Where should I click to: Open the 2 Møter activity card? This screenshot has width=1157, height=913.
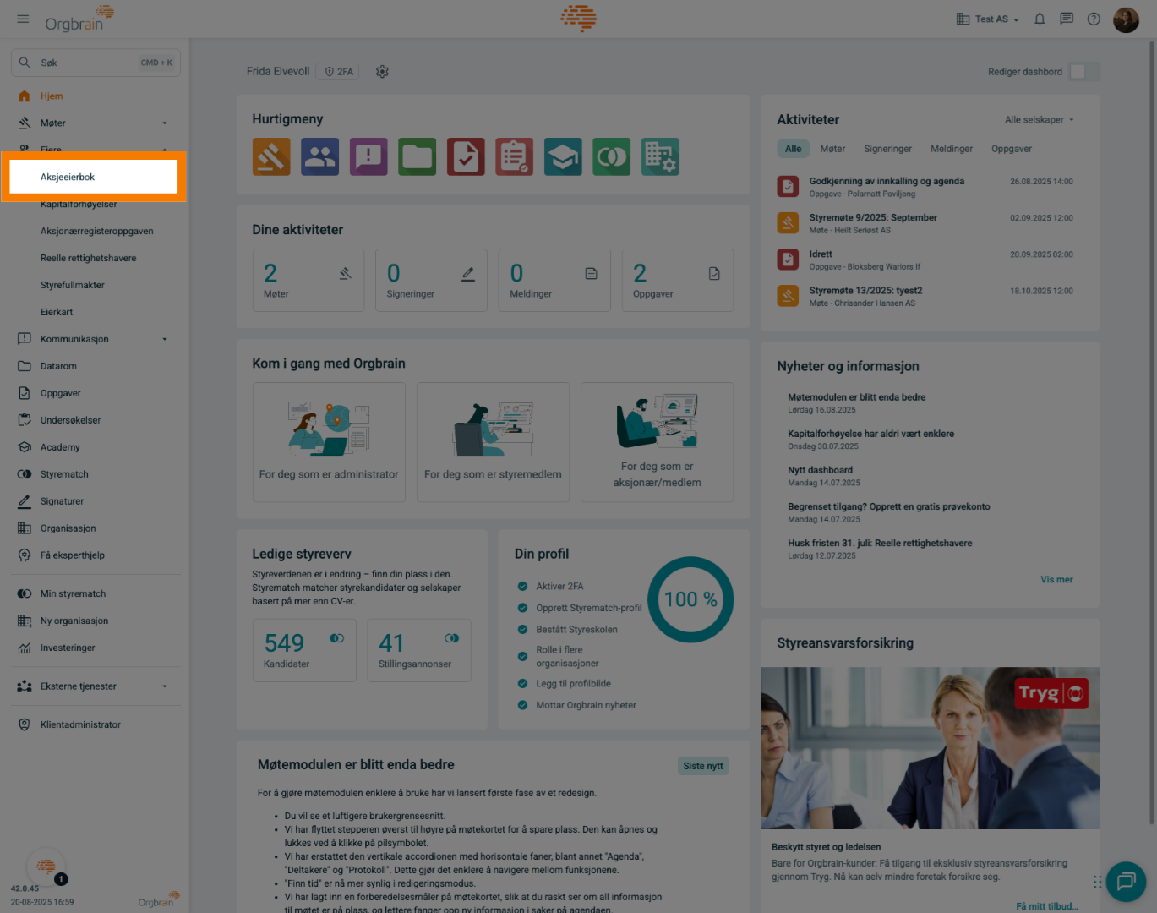(x=308, y=280)
